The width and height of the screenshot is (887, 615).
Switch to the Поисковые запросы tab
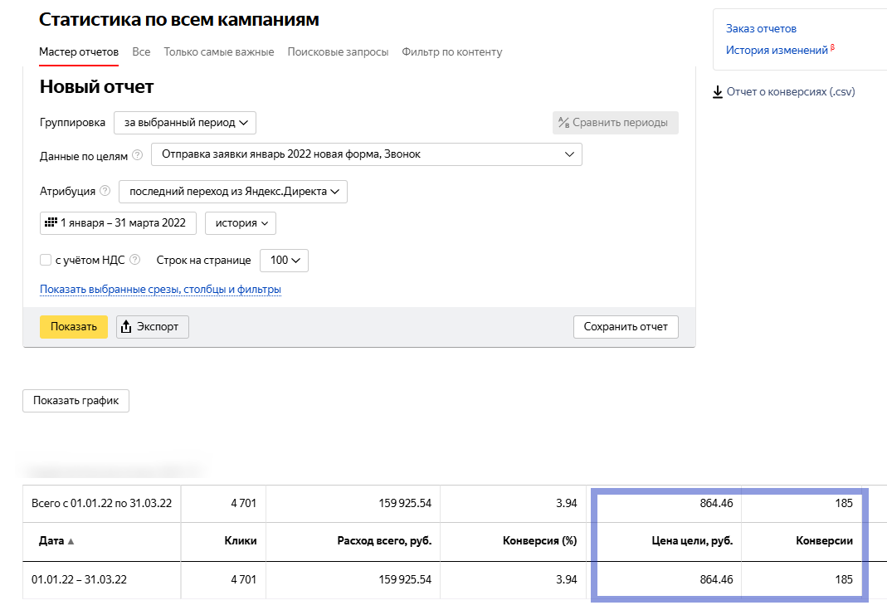pyautogui.click(x=338, y=51)
